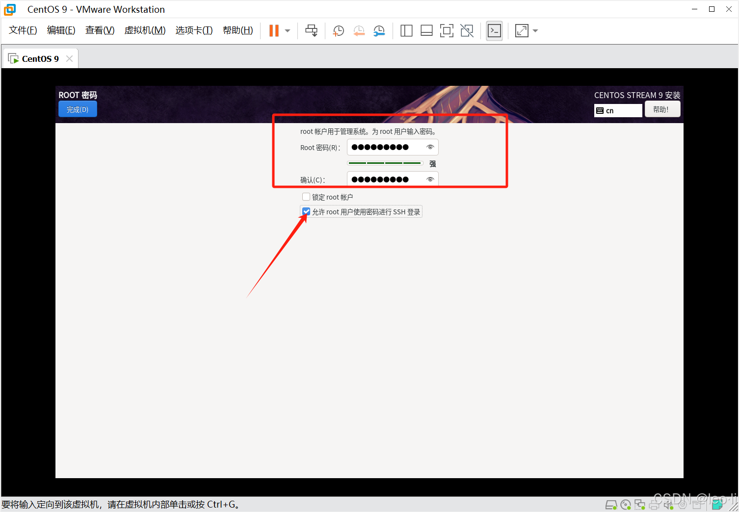The height and width of the screenshot is (512, 739).
Task: Take a snapshot of this virtual machine
Action: coord(339,31)
